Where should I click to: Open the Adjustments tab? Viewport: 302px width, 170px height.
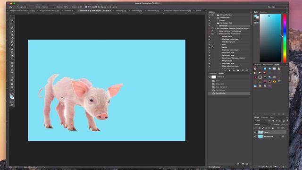click(x=268, y=65)
